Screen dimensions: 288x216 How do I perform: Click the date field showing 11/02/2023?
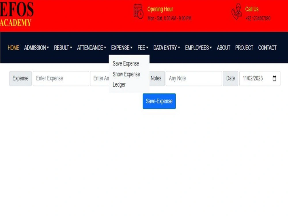coord(260,78)
